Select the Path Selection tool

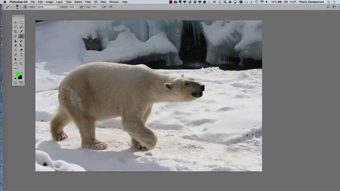tap(15, 59)
